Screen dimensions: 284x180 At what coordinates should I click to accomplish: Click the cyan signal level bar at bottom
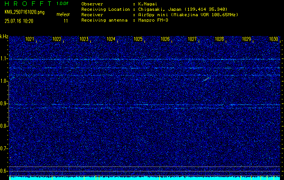pos(144,178)
